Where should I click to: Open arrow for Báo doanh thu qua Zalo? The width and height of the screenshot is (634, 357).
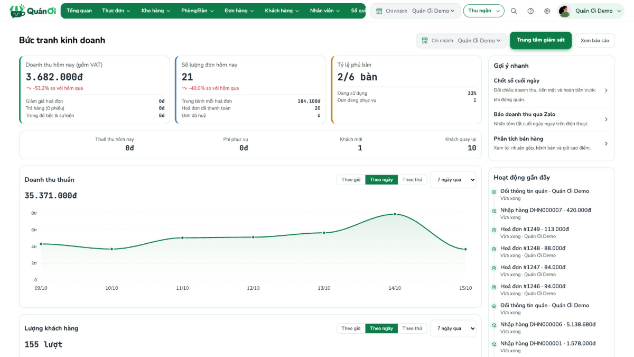(x=606, y=120)
